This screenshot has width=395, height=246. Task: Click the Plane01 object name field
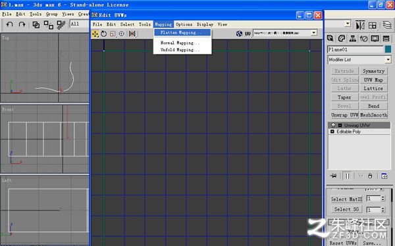[355, 49]
